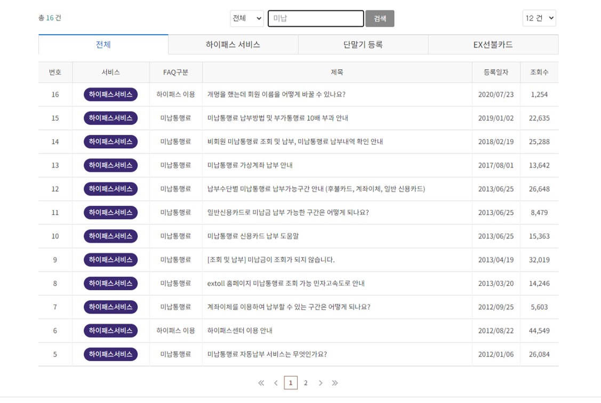Image resolution: width=601 pixels, height=403 pixels.
Task: Click the date 2013/04/19
Action: click(x=496, y=260)
